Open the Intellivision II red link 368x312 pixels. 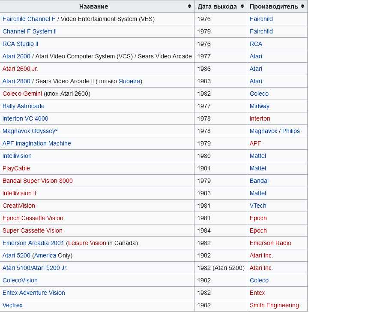point(19,193)
